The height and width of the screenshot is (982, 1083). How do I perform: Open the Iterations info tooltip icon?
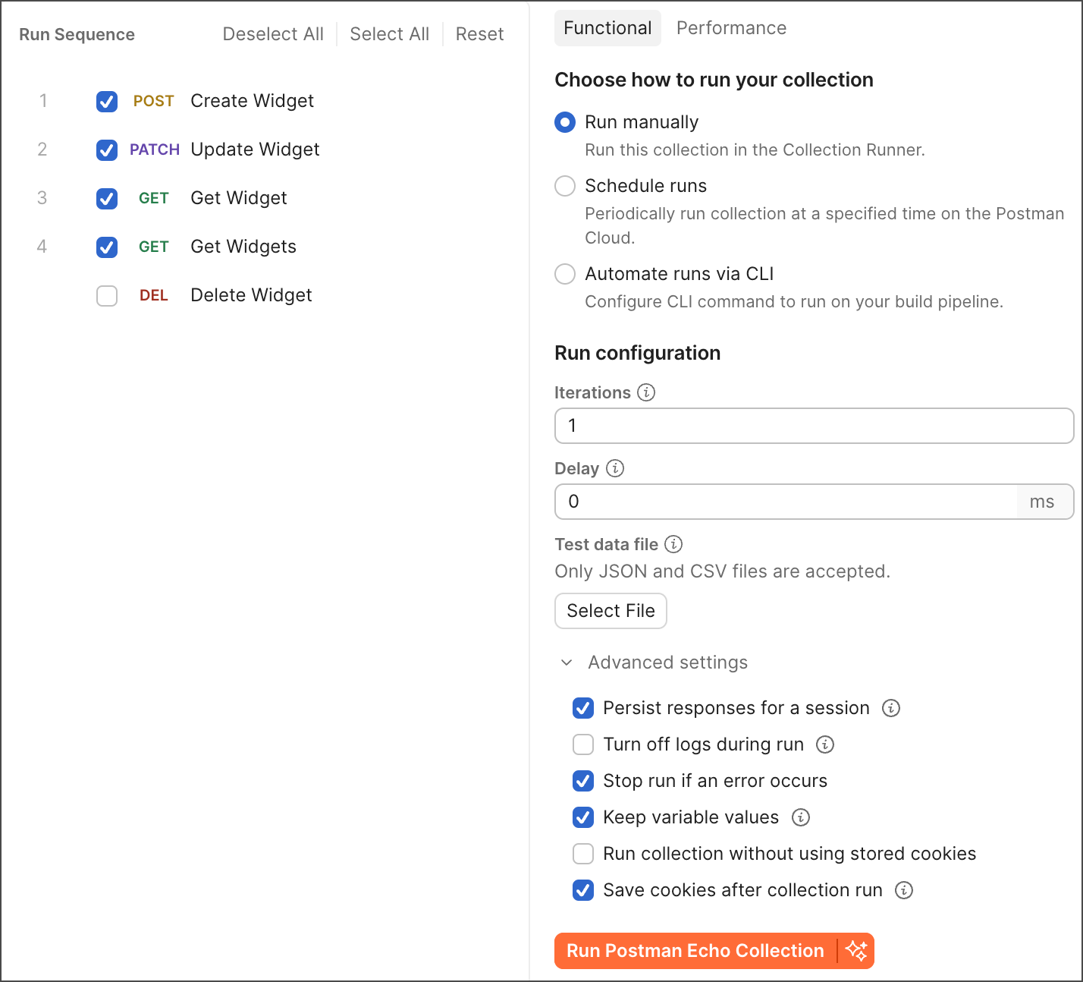coord(645,392)
